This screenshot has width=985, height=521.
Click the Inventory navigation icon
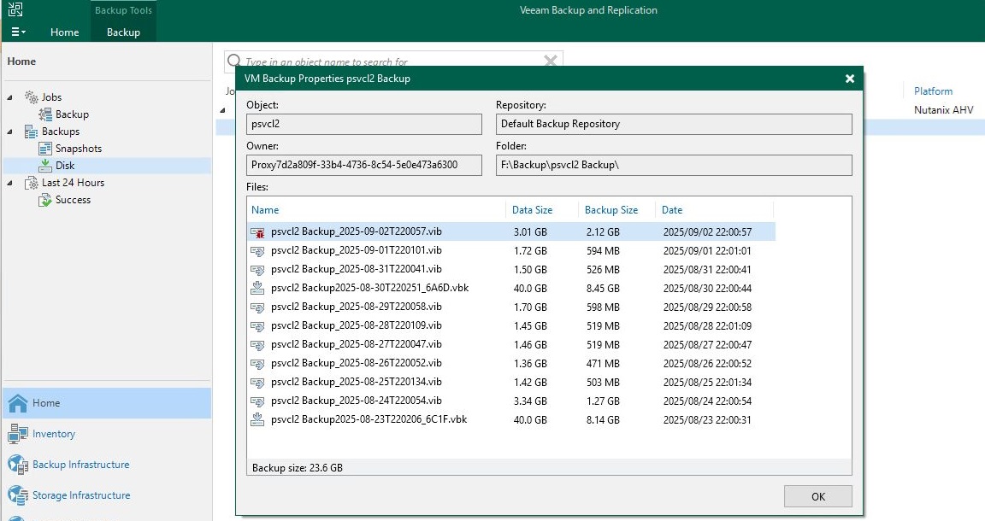click(18, 434)
